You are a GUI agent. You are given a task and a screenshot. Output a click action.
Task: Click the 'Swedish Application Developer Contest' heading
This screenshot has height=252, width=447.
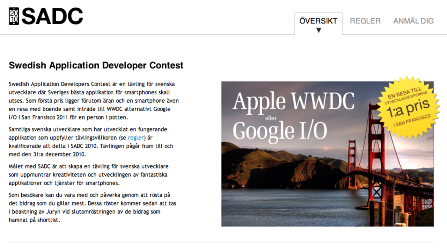[96, 65]
